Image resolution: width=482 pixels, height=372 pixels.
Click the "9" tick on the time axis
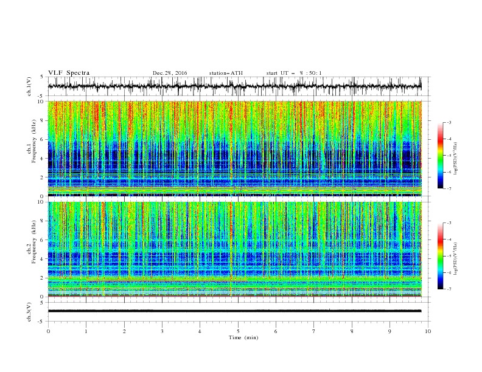click(x=389, y=331)
